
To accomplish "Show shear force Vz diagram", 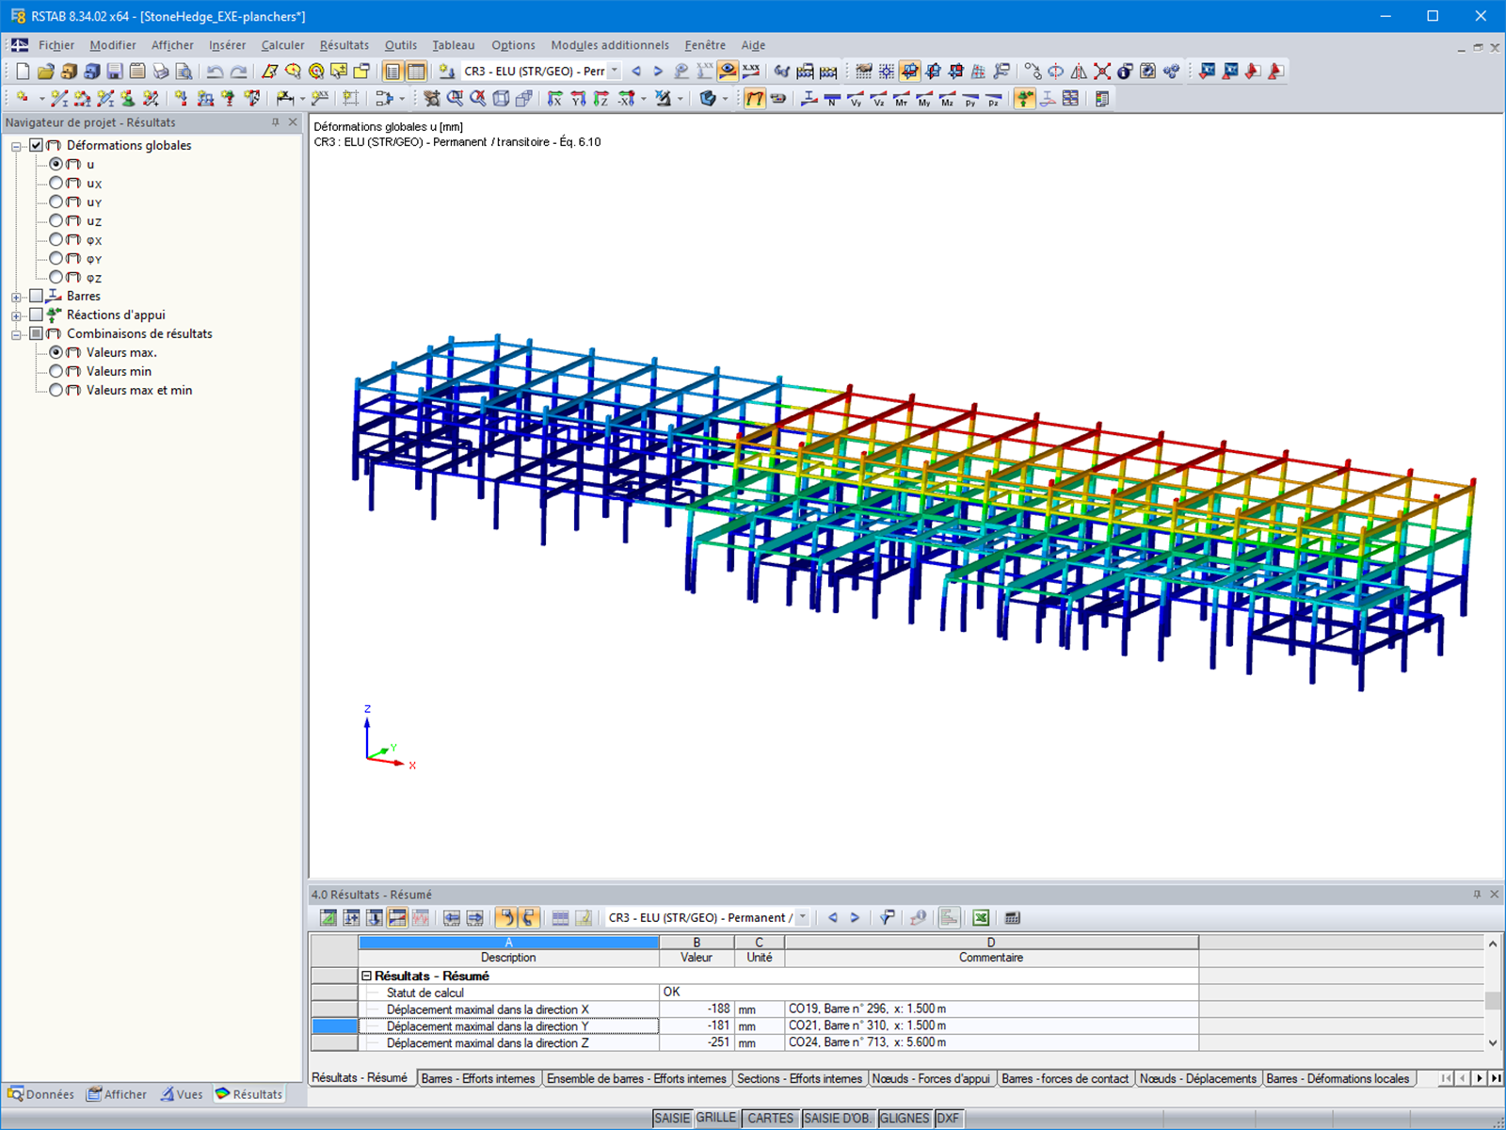I will click(x=878, y=98).
